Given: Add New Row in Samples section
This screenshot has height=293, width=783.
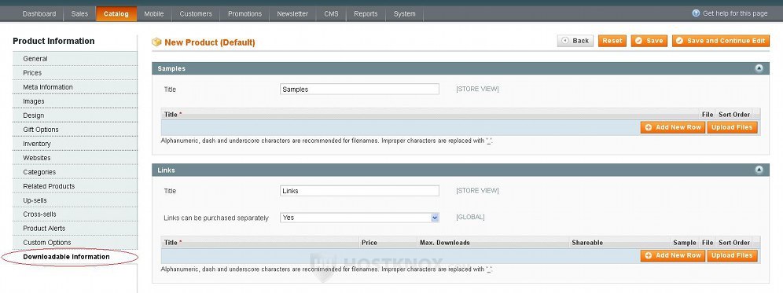Looking at the screenshot, I should point(673,127).
